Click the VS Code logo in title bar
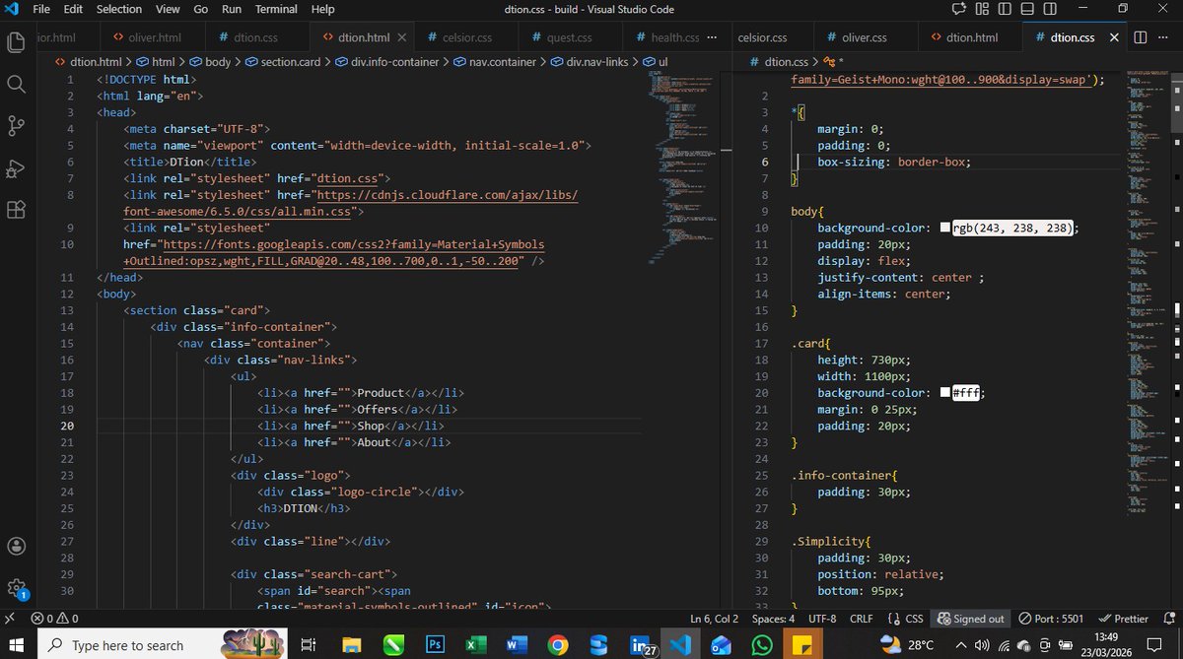The width and height of the screenshot is (1183, 659). [11, 9]
